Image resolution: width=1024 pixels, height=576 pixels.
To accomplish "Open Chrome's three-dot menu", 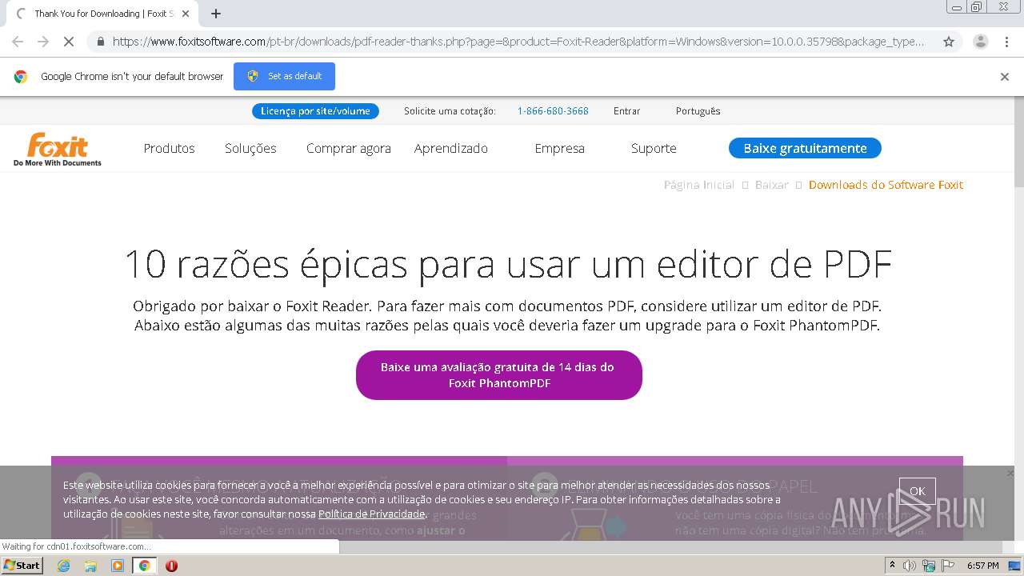I will (x=1006, y=42).
